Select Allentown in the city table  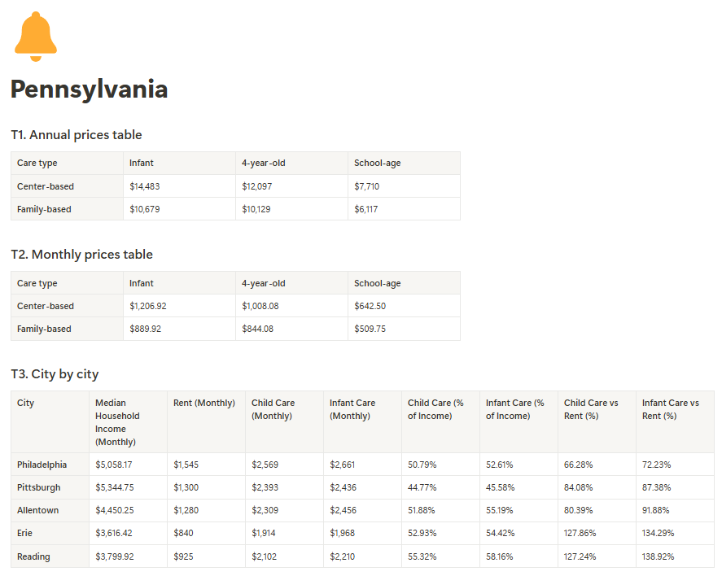coord(37,510)
